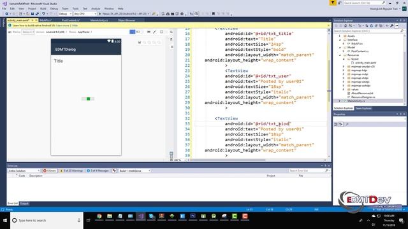Open File Explorer from the taskbar

[x=110, y=216]
